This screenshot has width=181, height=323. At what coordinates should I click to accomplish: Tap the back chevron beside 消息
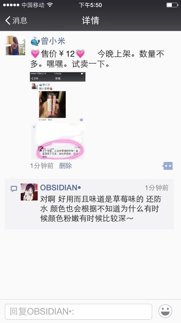tap(8, 20)
